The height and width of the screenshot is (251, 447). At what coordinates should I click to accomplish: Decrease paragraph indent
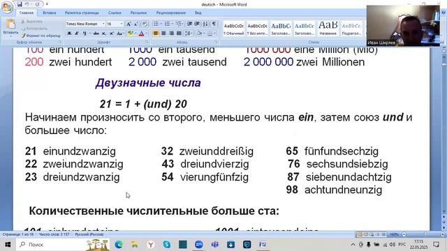pos(189,24)
